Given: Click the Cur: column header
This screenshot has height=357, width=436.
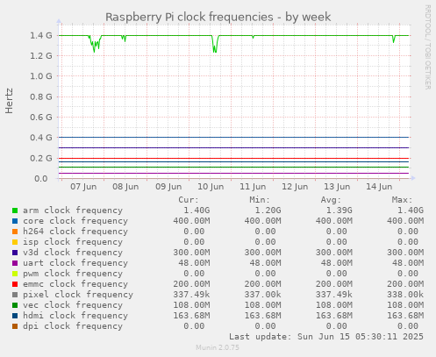Looking at the screenshot, I should pos(189,200).
